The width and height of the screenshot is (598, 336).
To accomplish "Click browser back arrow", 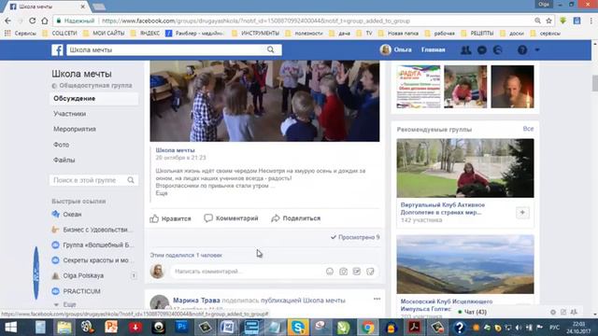I will tap(8, 21).
